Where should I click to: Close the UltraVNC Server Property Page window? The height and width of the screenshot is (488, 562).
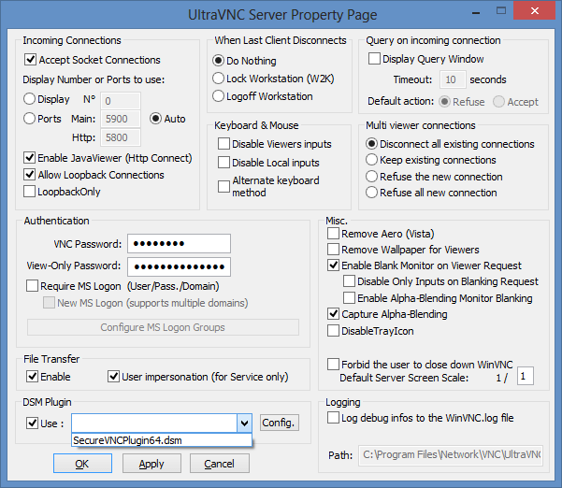click(x=535, y=10)
